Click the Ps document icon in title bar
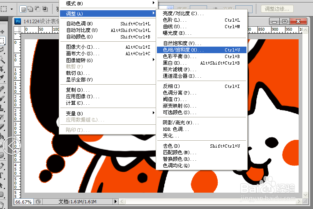Image resolution: width=313 pixels, height=209 pixels. (18, 21)
